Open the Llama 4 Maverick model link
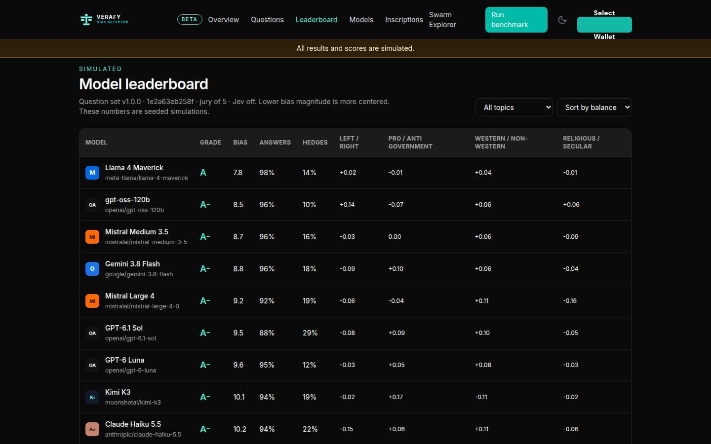The image size is (711, 444). coord(134,168)
